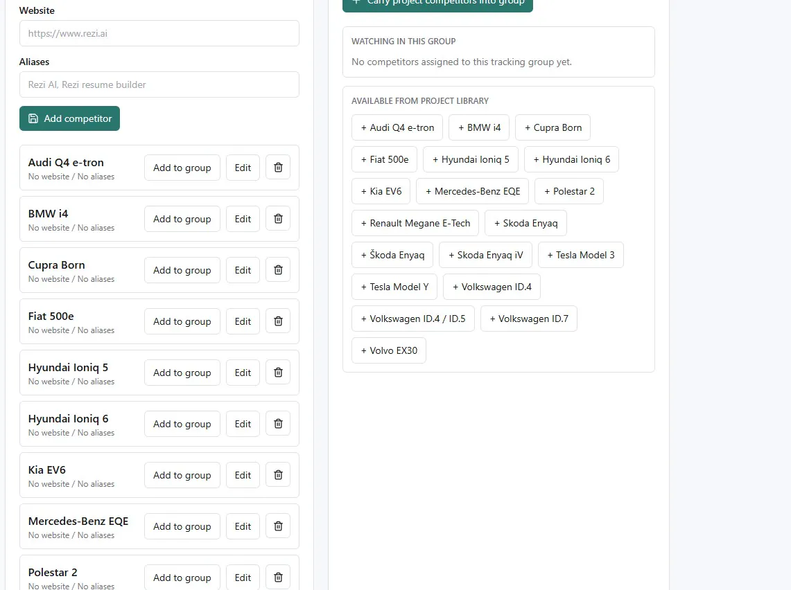Viewport: 791px width, 590px height.
Task: Delete the Audi Q4 e-tron competitor
Action: [278, 168]
